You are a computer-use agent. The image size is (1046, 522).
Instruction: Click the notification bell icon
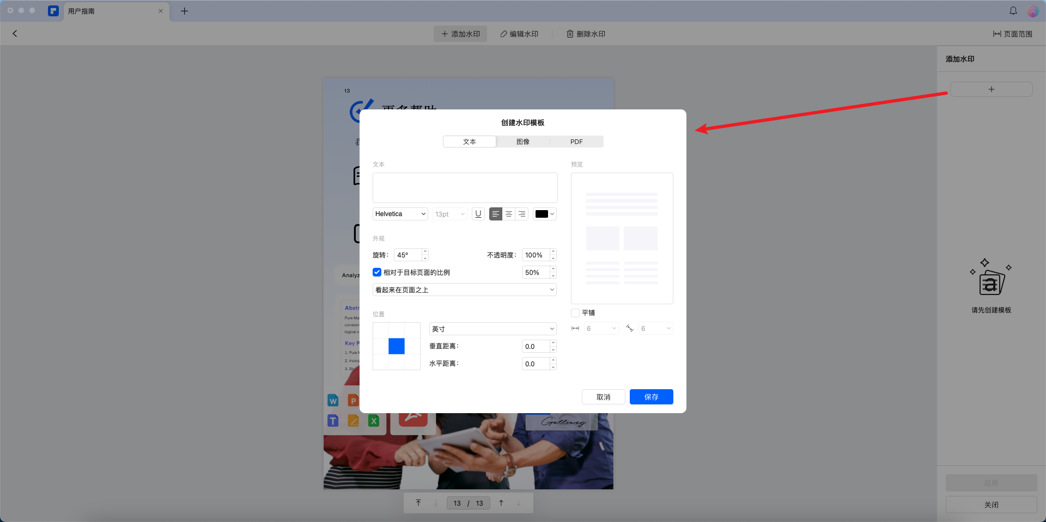pos(1012,10)
